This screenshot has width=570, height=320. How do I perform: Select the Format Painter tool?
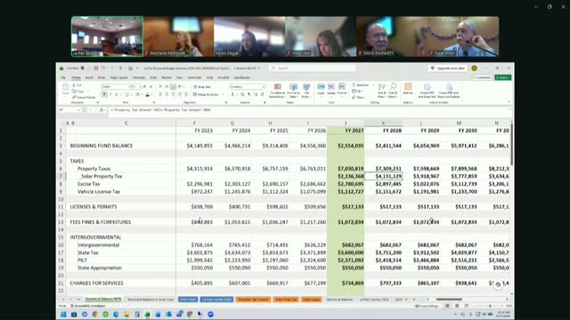(84, 97)
